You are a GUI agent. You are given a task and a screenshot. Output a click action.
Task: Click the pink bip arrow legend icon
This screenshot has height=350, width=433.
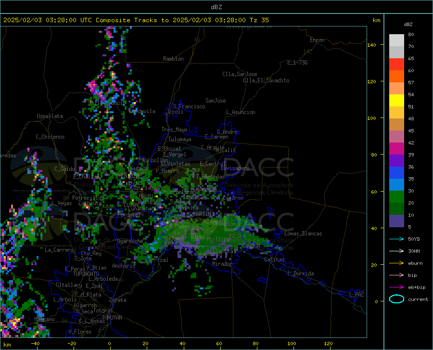pyautogui.click(x=396, y=275)
